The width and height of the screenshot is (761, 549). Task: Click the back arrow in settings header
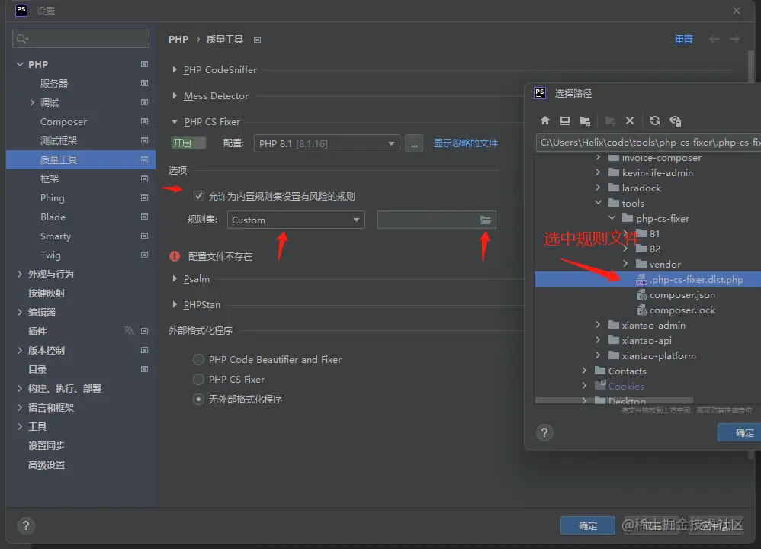pos(714,39)
